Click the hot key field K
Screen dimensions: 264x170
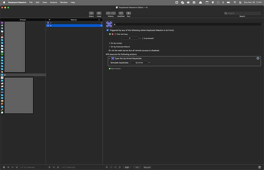pos(130,38)
